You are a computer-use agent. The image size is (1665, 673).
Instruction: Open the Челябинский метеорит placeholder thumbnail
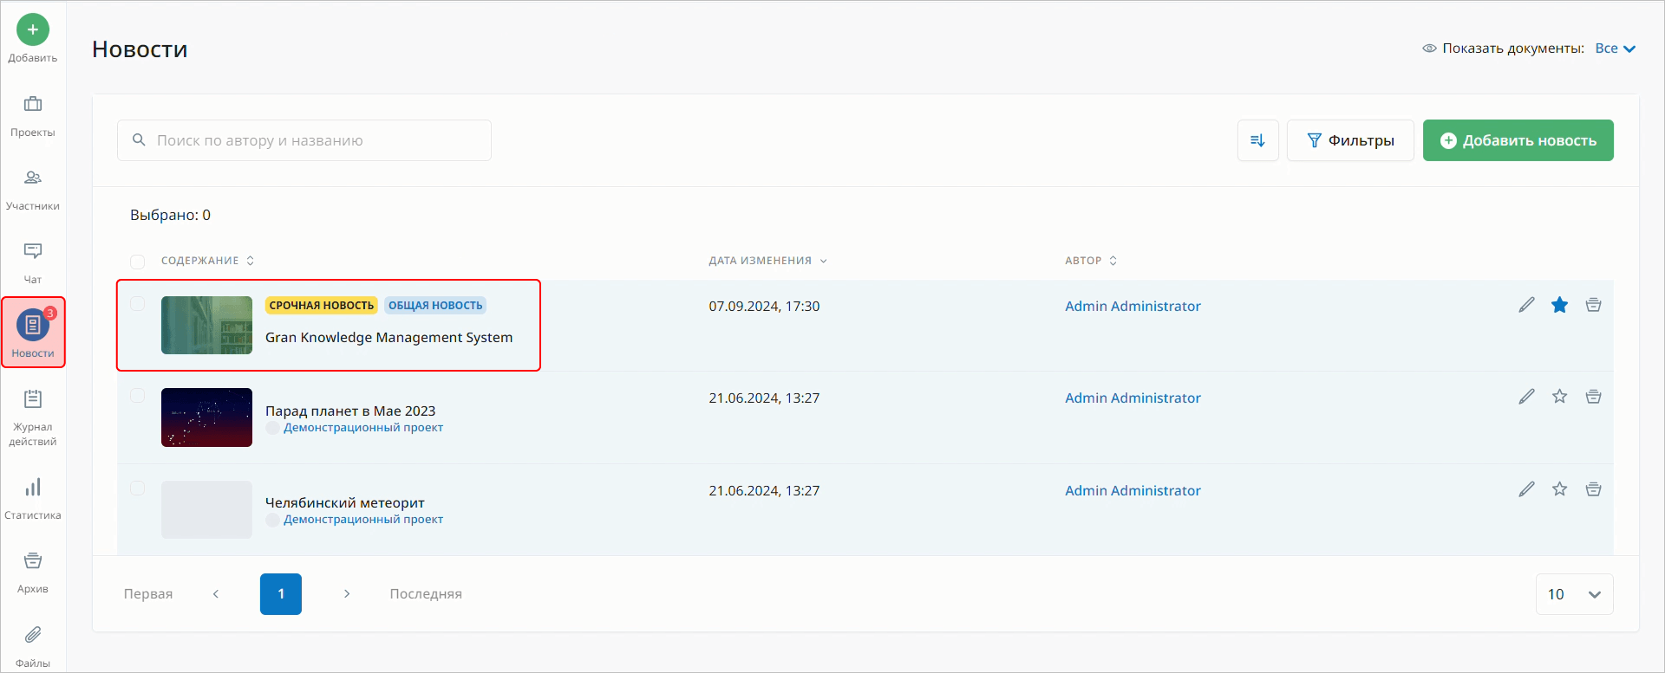click(206, 510)
